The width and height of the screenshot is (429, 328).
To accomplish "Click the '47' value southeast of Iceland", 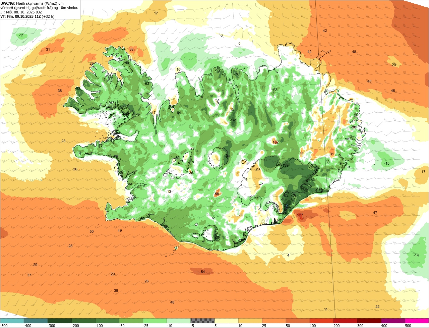I will click(x=375, y=213).
